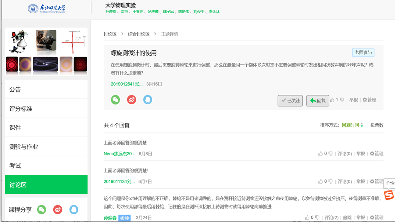Thumbs-down Nenu焦远杰's reply
The width and height of the screenshot is (400, 222).
click(x=330, y=153)
